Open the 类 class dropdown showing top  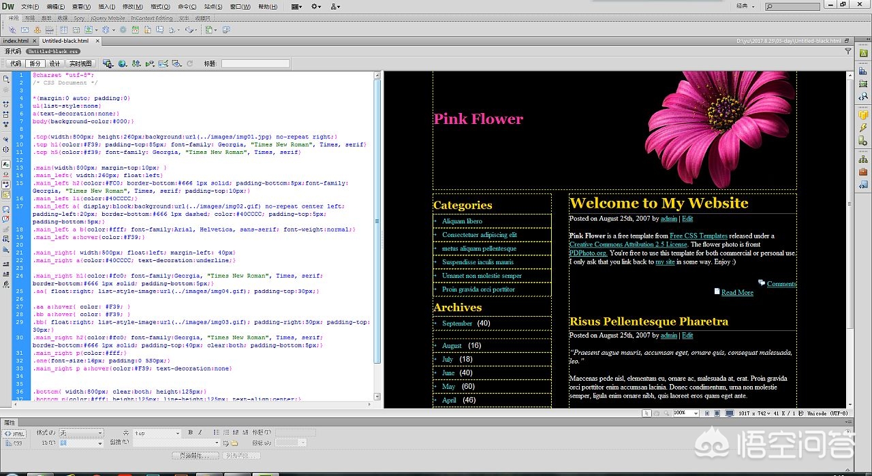[x=157, y=433]
